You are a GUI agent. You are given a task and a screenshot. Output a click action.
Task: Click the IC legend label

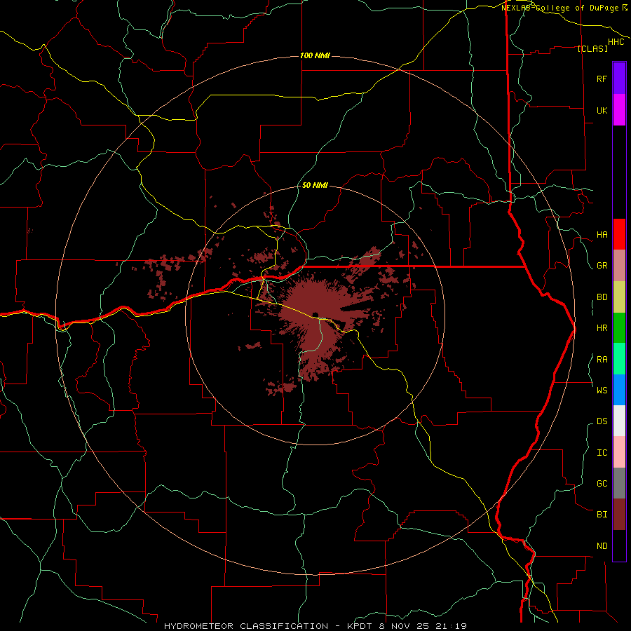click(x=602, y=452)
